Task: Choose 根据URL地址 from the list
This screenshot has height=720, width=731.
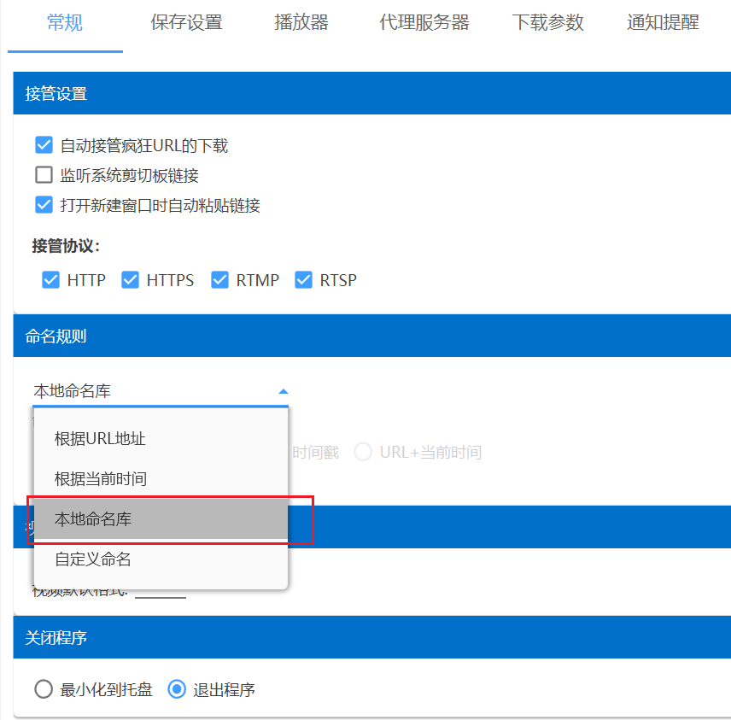Action: [161, 438]
